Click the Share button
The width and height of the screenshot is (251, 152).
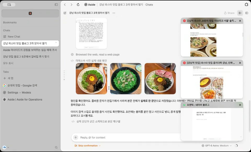pyautogui.click(x=229, y=13)
